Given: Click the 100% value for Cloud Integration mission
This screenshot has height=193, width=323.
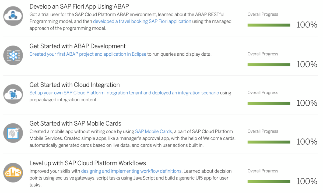Looking at the screenshot, I should pos(307,103).
